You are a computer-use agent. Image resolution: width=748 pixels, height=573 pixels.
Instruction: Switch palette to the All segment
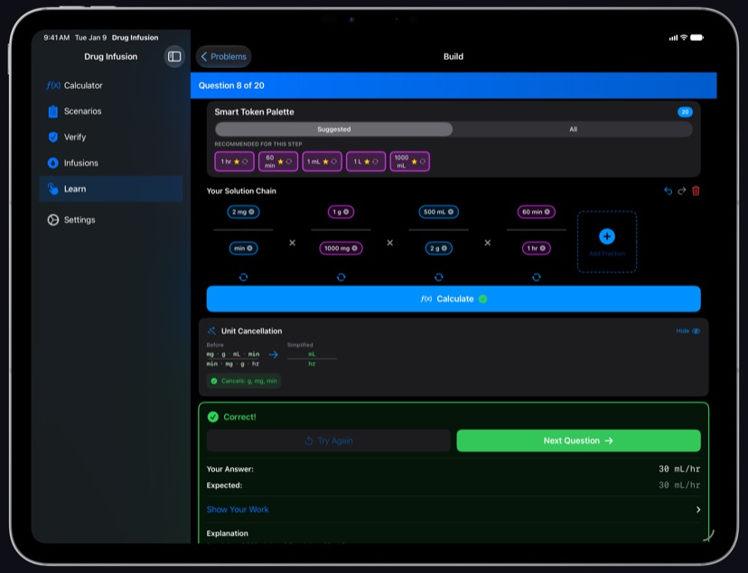tap(573, 129)
